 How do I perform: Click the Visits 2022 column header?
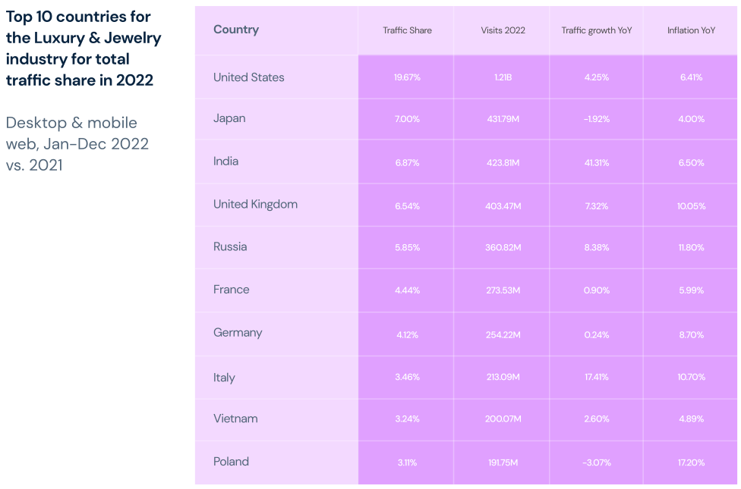(x=503, y=30)
